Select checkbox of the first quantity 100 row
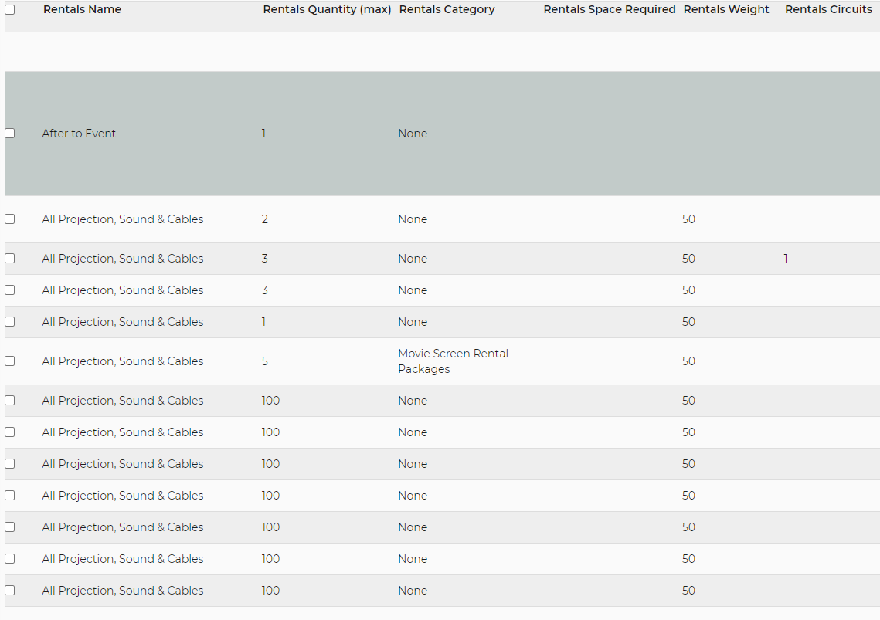 click(9, 401)
